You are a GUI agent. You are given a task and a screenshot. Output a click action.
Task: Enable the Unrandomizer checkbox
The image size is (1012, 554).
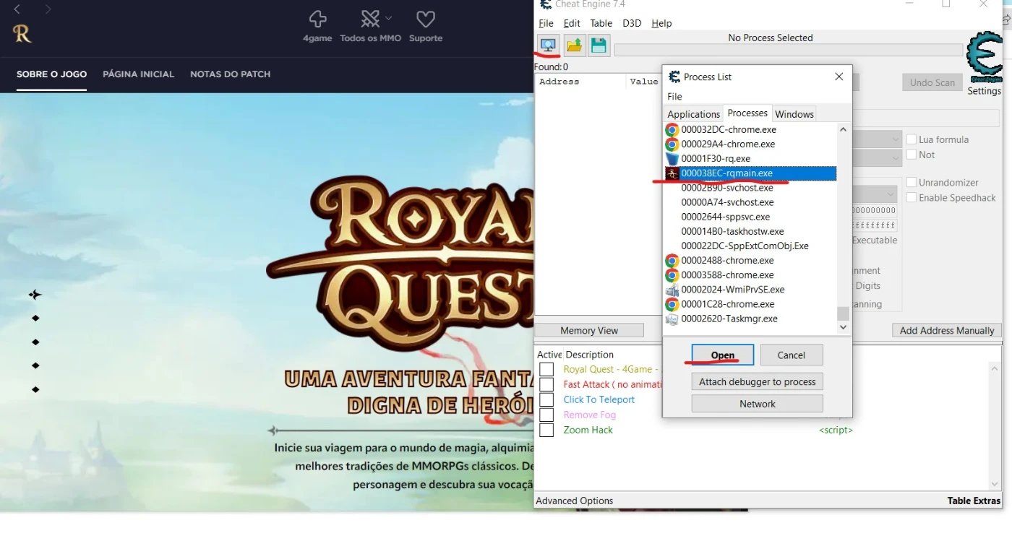click(x=912, y=183)
